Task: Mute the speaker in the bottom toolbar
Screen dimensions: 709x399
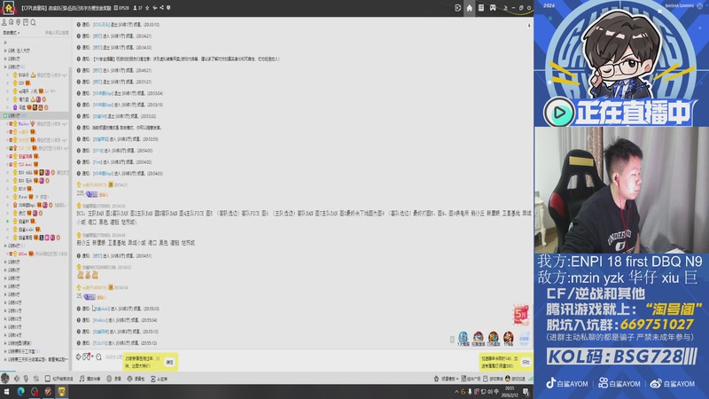Action: (16, 379)
